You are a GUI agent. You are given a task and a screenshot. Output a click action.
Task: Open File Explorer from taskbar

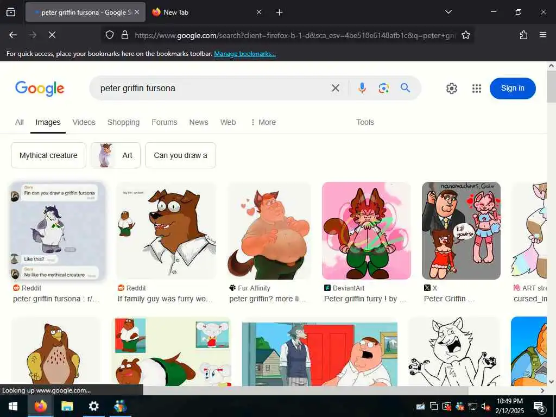(67, 406)
